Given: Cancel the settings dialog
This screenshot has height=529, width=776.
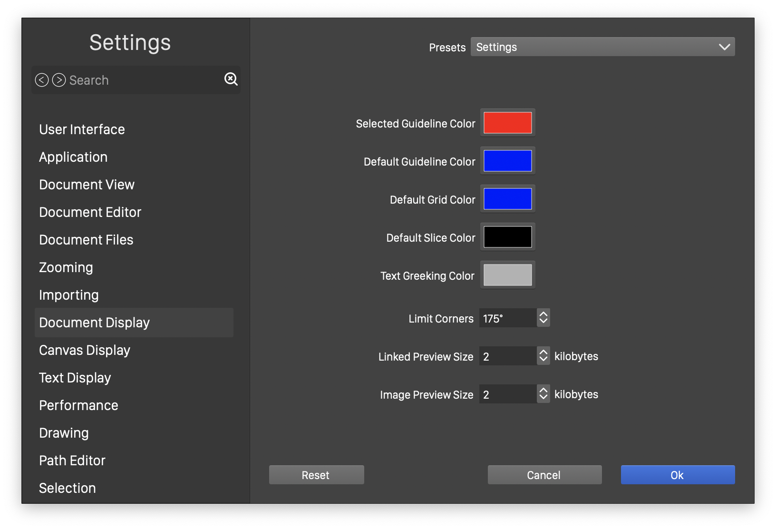Looking at the screenshot, I should [545, 475].
